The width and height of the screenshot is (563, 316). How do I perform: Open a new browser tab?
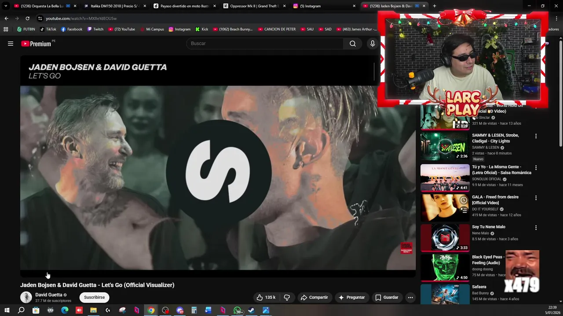[435, 6]
